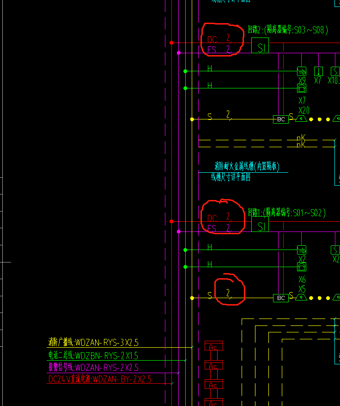The width and height of the screenshot is (340, 406).
Task: Select the magenta FS label on 回路1
Action: coord(212,228)
